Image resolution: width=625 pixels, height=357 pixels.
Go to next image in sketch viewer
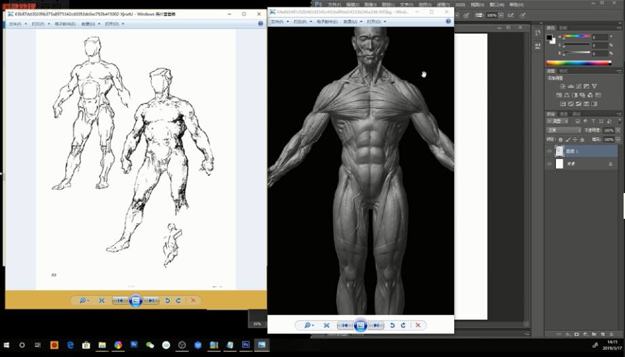coord(151,300)
